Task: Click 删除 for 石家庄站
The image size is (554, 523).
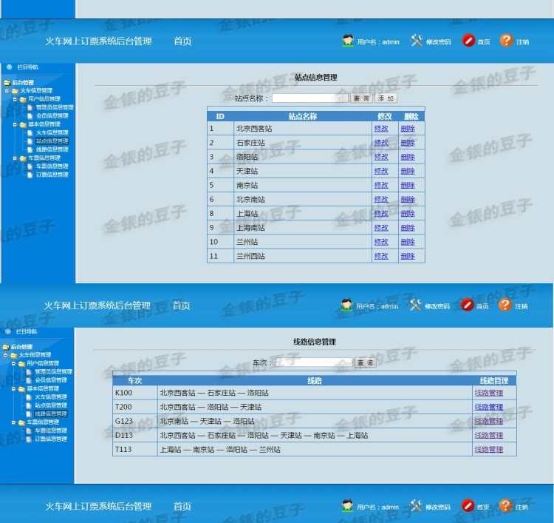Action: pyautogui.click(x=407, y=143)
